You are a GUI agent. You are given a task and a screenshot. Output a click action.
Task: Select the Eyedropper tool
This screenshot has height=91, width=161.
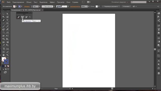coord(4,45)
